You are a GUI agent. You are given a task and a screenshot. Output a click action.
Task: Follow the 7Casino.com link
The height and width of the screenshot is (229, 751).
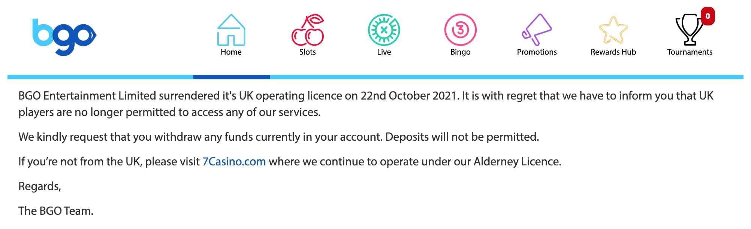point(234,162)
